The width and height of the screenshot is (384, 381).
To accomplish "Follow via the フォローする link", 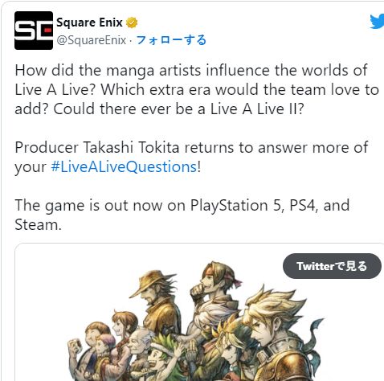I will click(x=171, y=40).
